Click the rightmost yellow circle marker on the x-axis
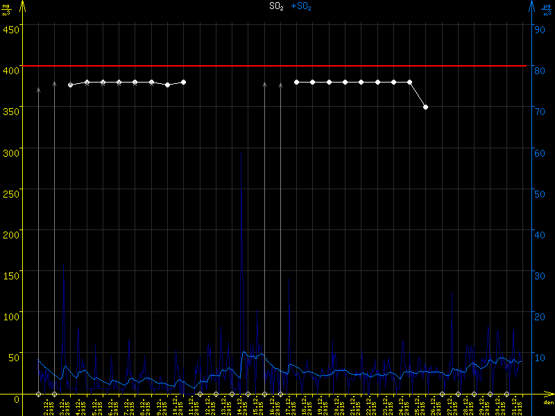 (x=507, y=394)
